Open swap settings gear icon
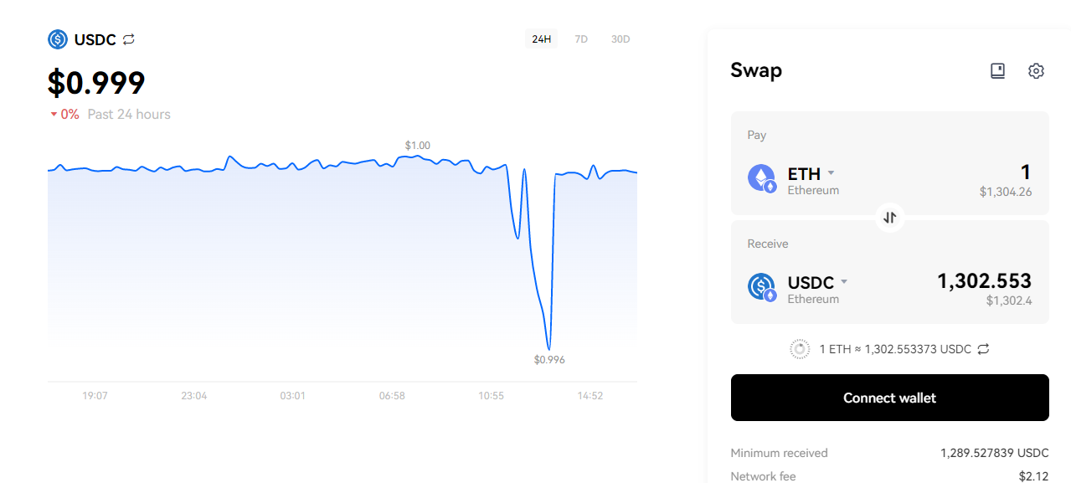Viewport: 1071px width, 483px height. (x=1036, y=71)
